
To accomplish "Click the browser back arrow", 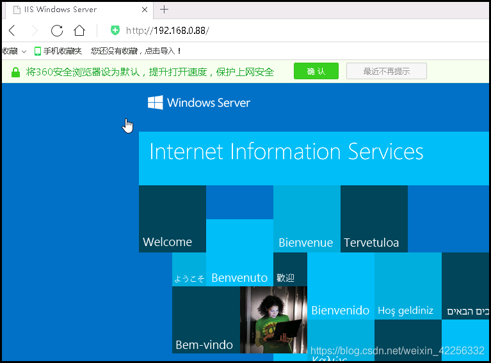I will pyautogui.click(x=12, y=31).
